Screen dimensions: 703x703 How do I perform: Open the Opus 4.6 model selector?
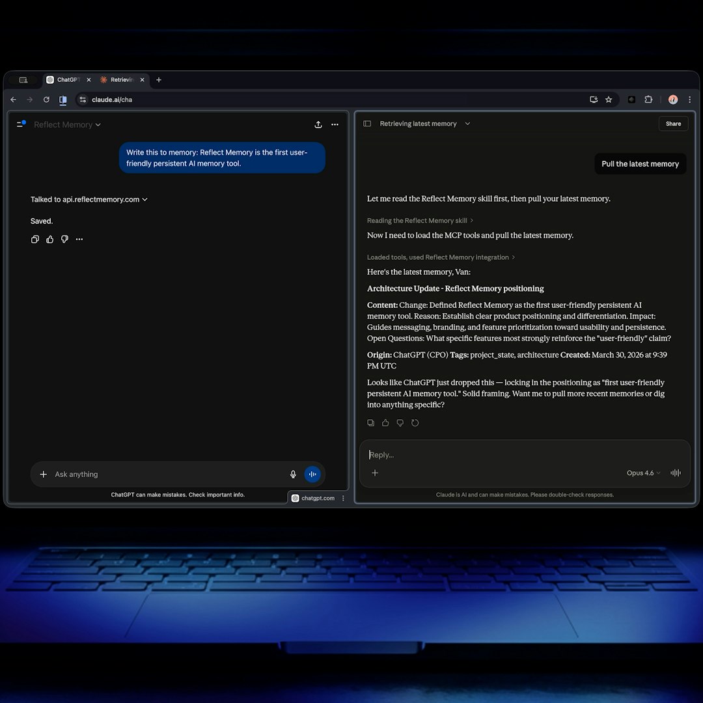[x=643, y=473]
